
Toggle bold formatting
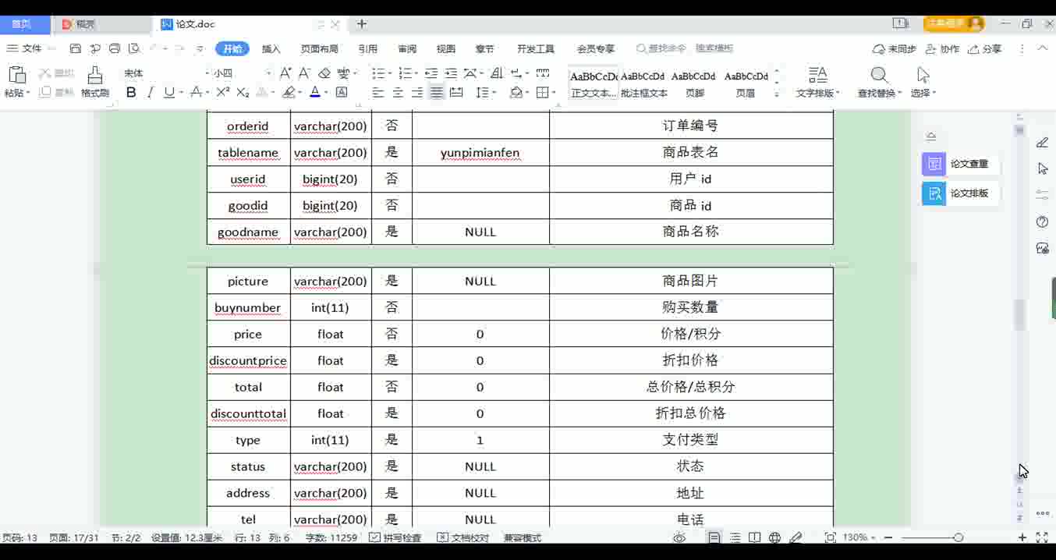[x=131, y=93]
